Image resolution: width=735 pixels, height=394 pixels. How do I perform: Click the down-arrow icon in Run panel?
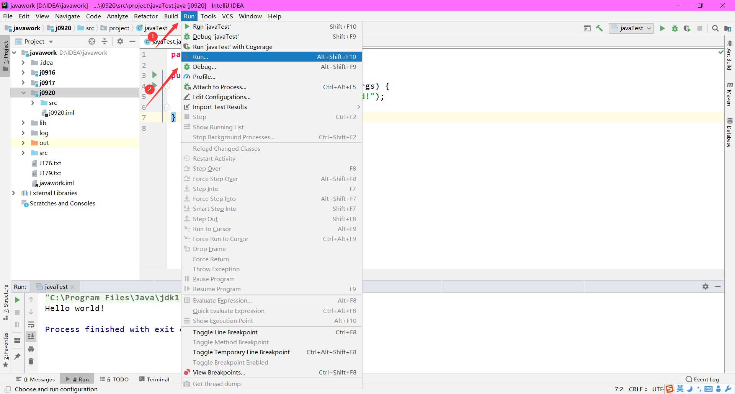(31, 312)
